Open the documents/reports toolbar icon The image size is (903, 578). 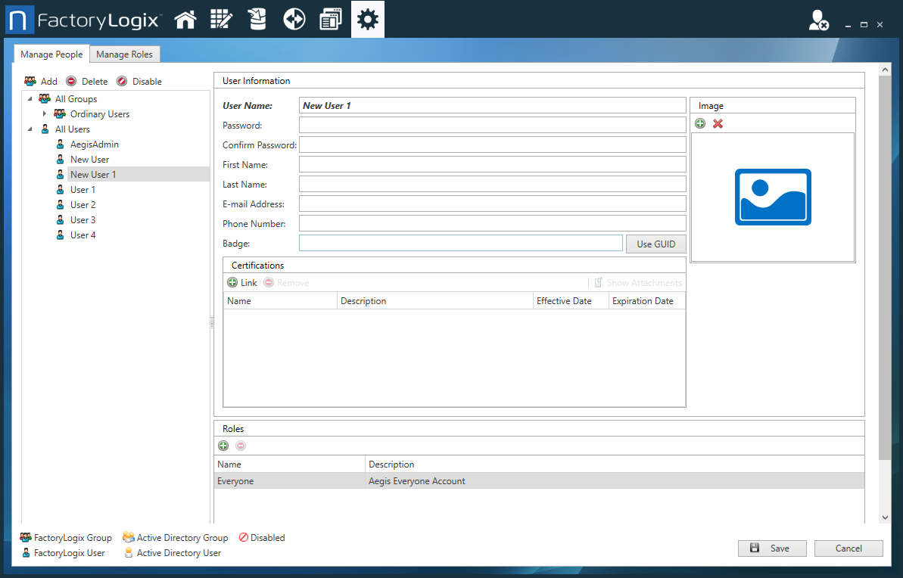coord(331,19)
